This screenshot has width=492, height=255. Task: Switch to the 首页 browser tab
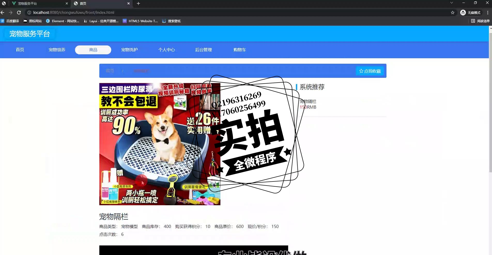click(101, 3)
